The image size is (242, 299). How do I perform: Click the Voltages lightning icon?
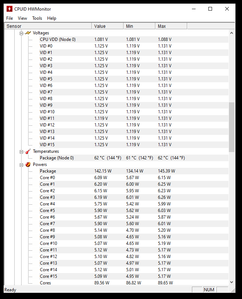pyautogui.click(x=28, y=33)
